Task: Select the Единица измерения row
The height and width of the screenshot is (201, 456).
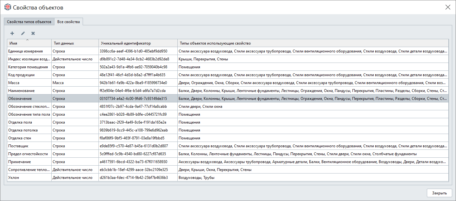Action: pos(228,51)
